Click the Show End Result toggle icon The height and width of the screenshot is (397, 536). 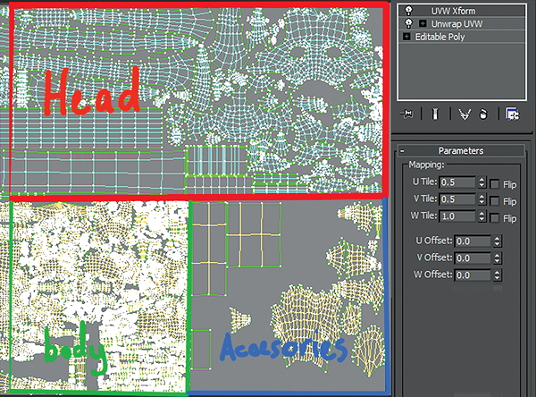435,114
